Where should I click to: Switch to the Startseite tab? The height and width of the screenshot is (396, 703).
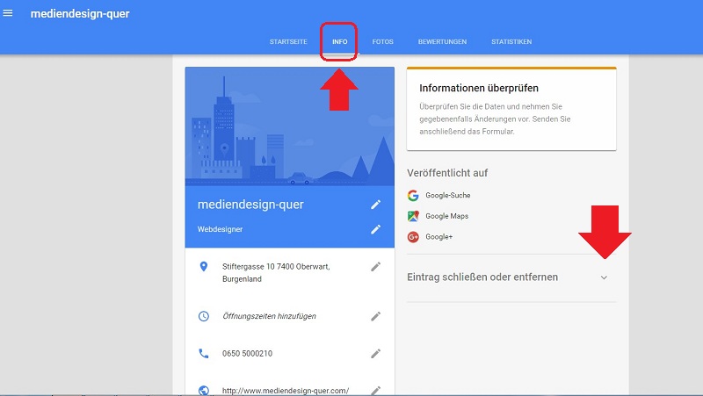pyautogui.click(x=288, y=41)
